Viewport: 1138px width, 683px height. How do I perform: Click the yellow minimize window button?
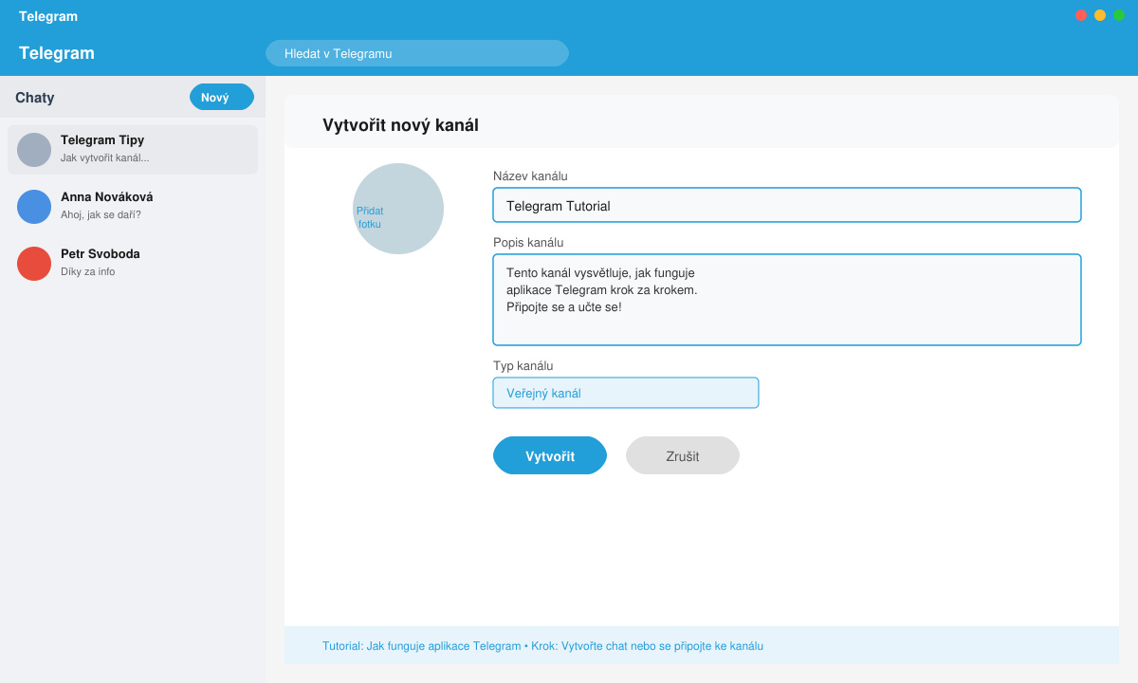[1100, 15]
